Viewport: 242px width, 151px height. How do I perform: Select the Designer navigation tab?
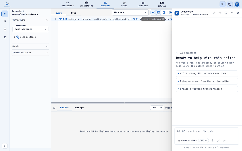pos(105,4)
